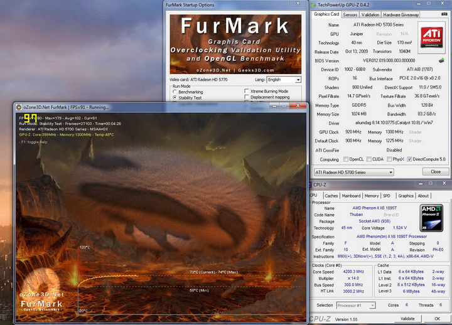The image size is (452, 325).
Task: Enable Displacement mapping option
Action: (x=247, y=97)
